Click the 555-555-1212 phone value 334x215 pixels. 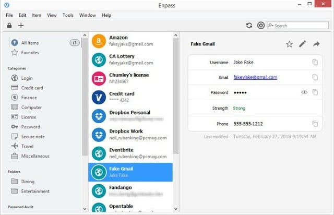click(248, 124)
